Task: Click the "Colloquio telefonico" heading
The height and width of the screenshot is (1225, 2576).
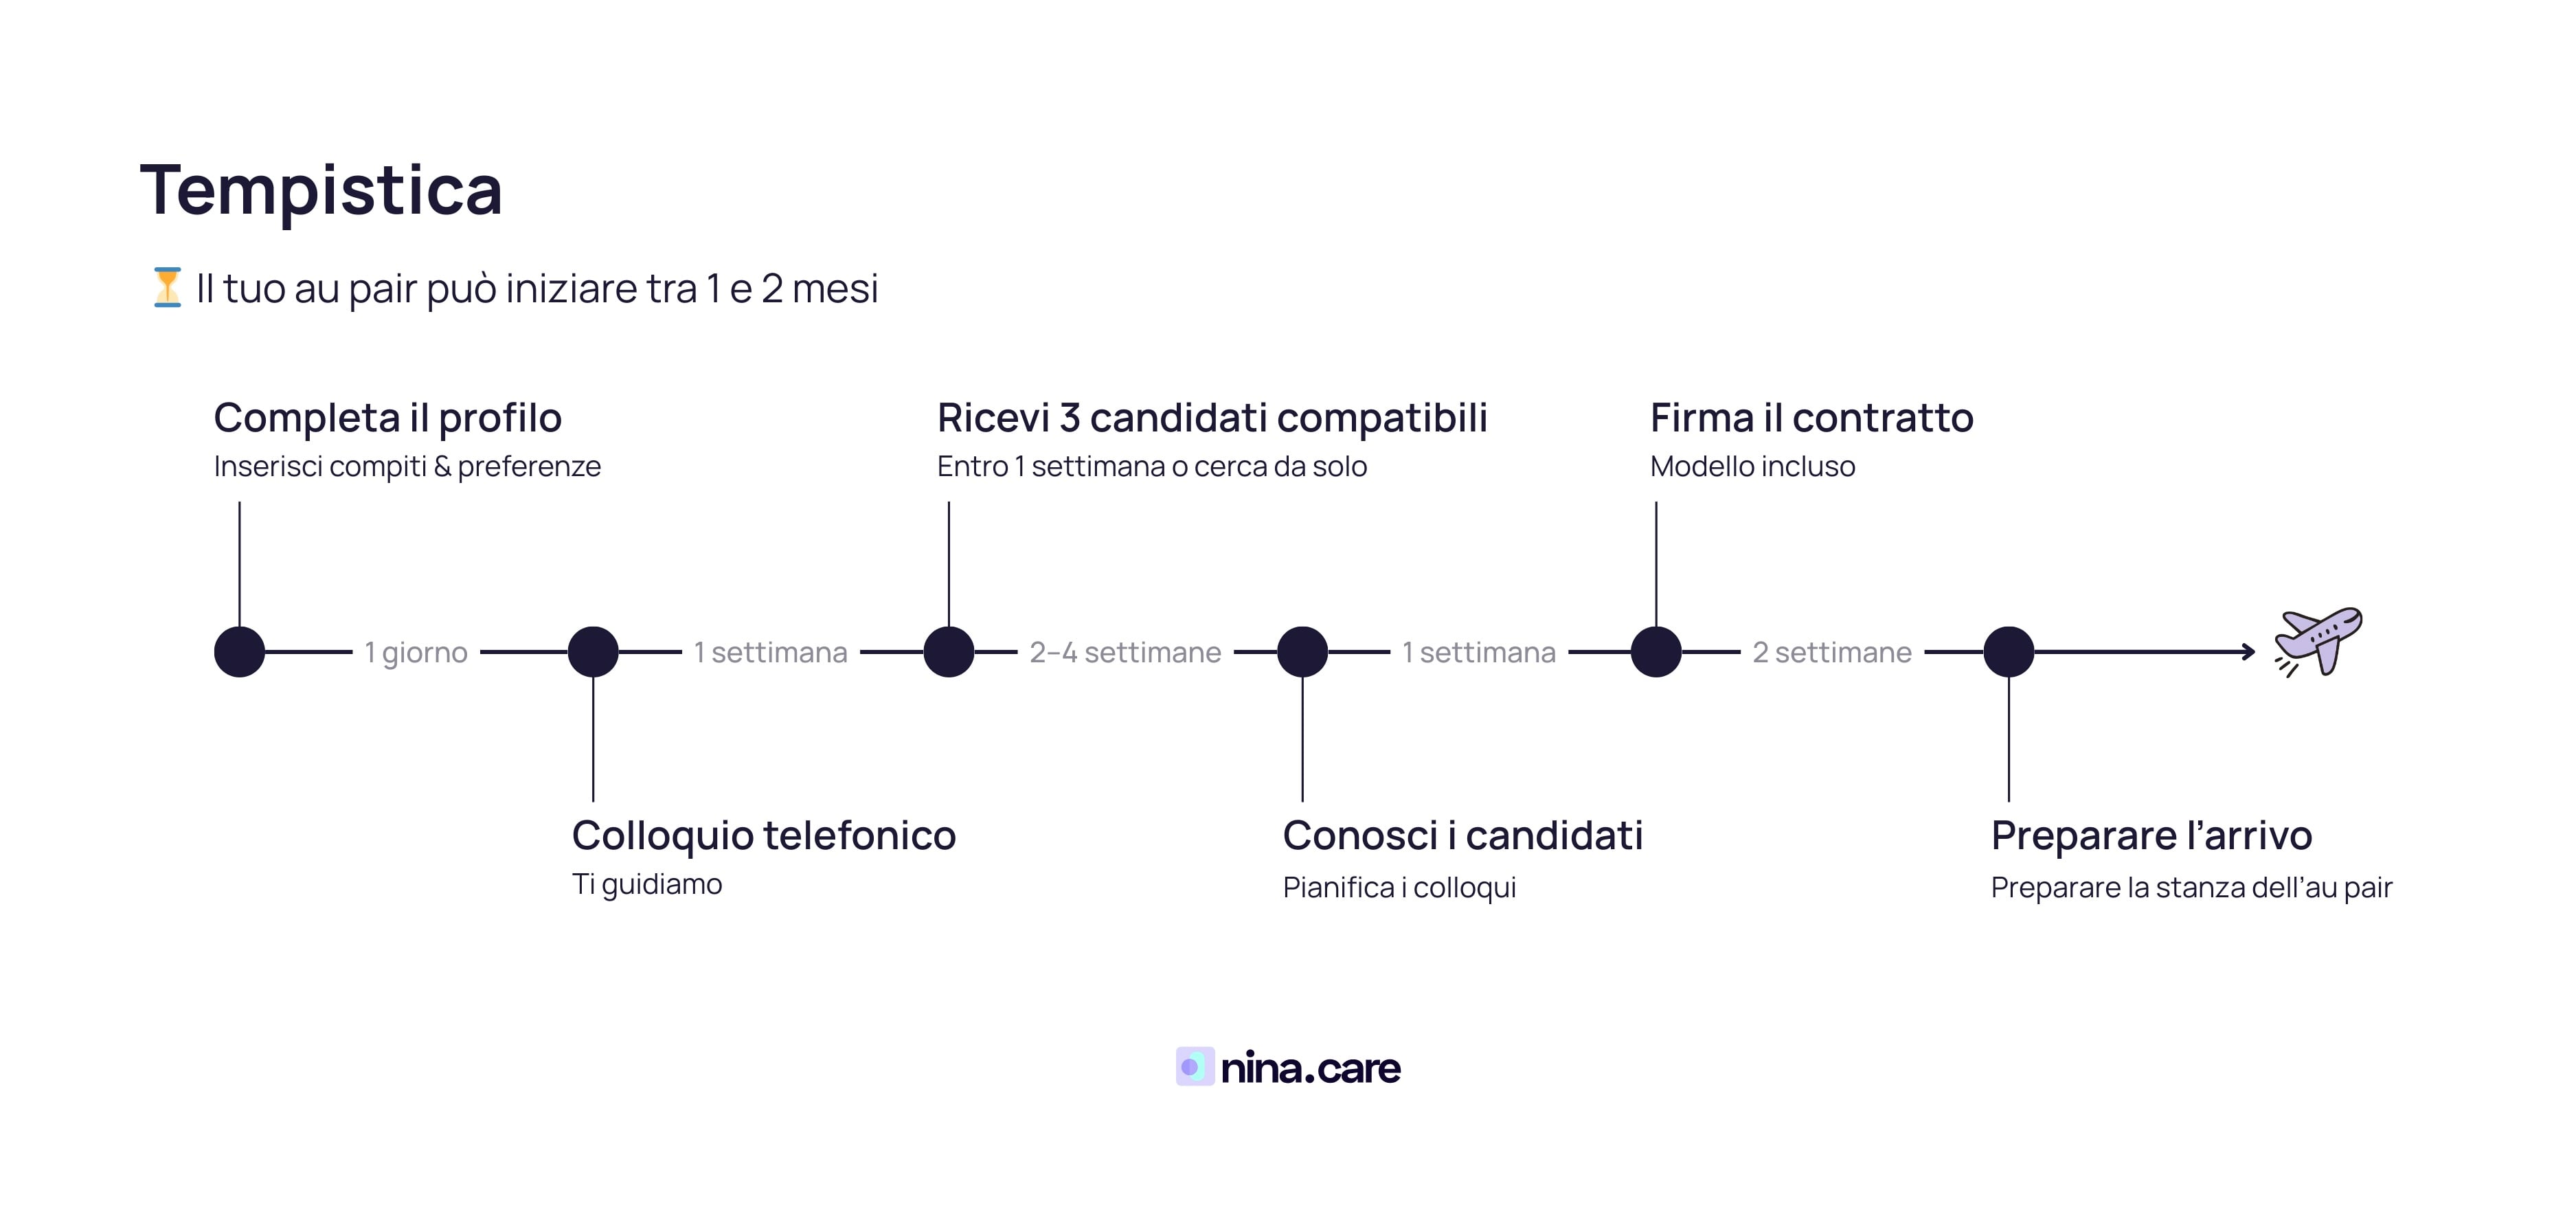Action: pyautogui.click(x=764, y=836)
